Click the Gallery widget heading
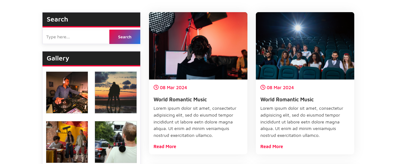 [58, 58]
